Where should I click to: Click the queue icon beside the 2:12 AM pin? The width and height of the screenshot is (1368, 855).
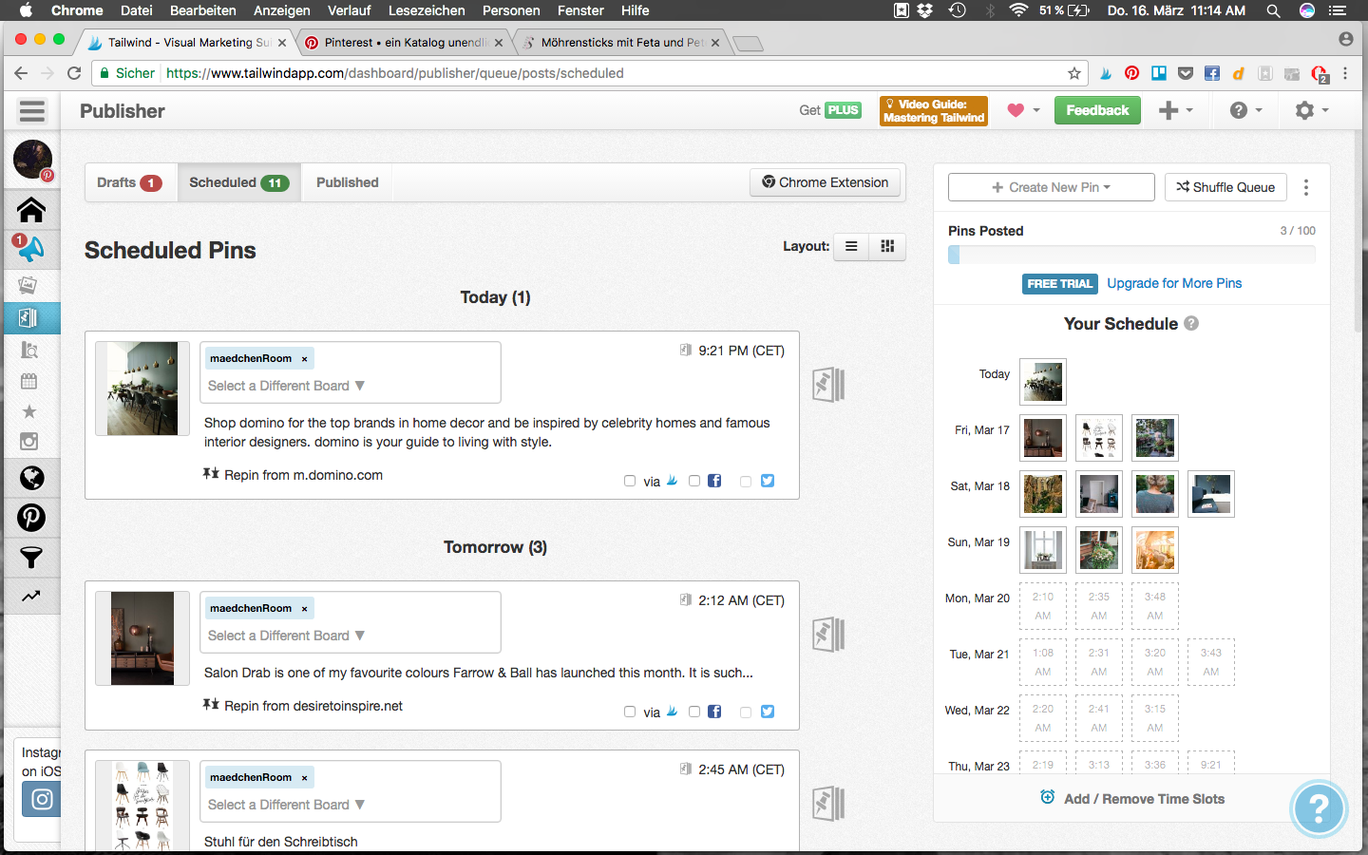click(x=828, y=635)
